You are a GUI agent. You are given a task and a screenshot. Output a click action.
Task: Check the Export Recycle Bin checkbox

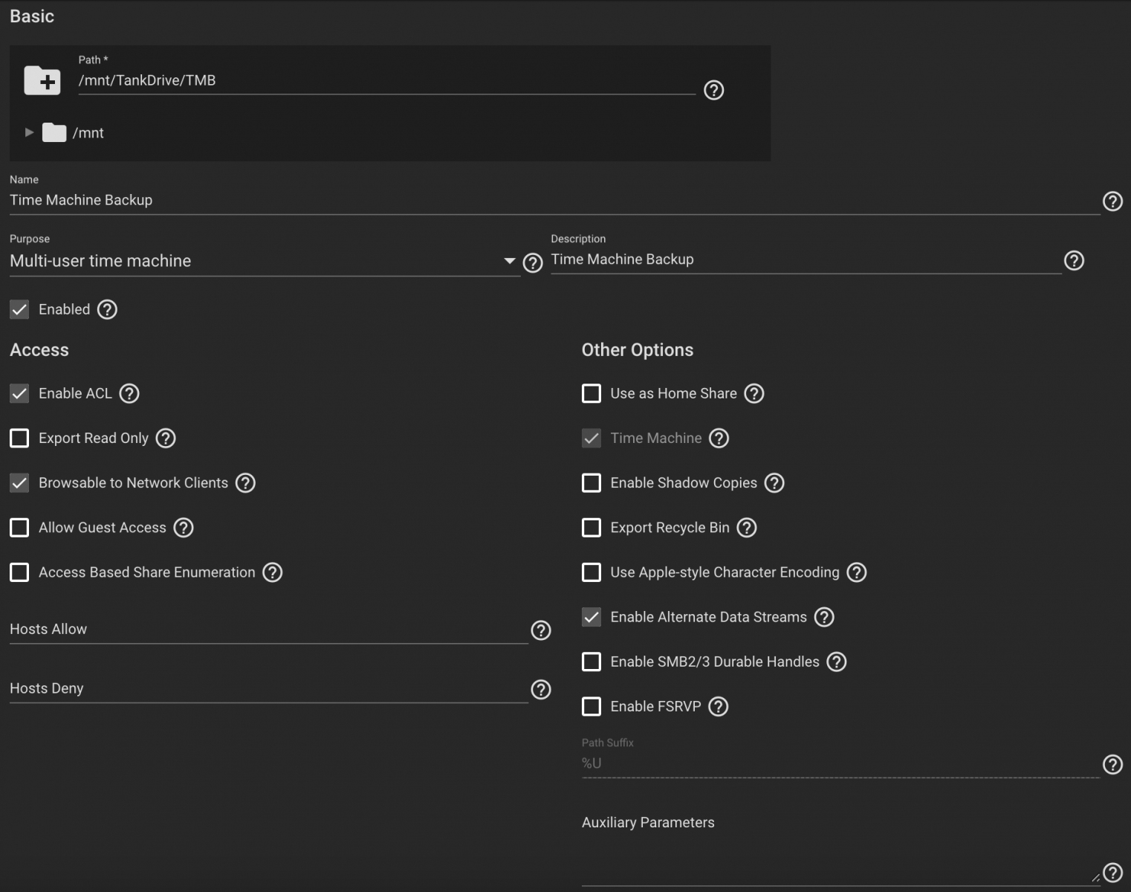[592, 527]
